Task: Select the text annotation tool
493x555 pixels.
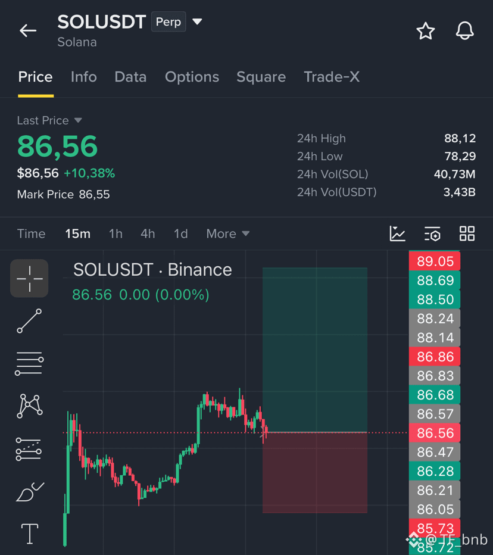Action: (30, 534)
